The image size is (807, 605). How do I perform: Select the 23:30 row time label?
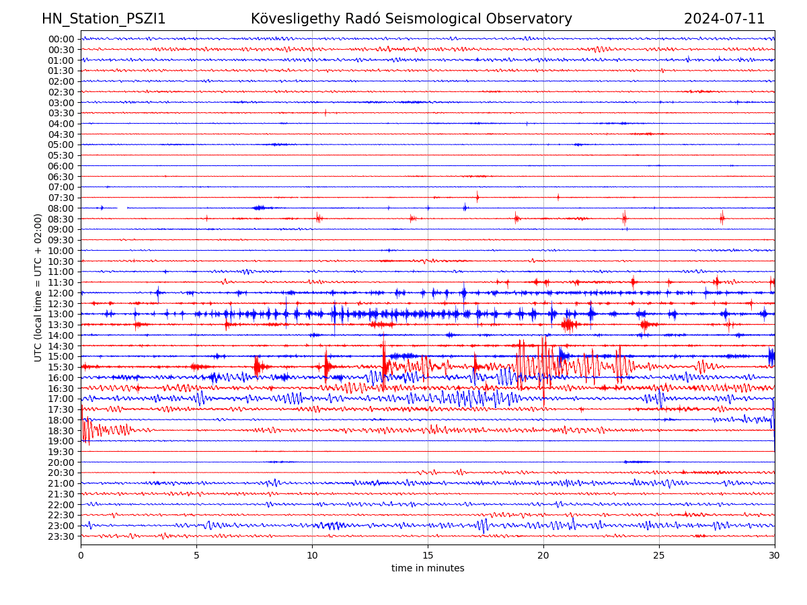click(x=61, y=536)
